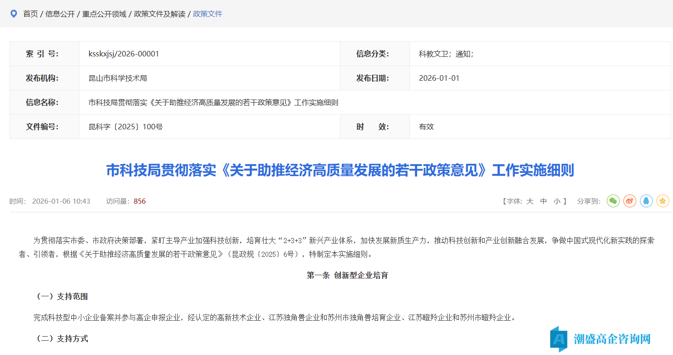Share the article to Weibo
The height and width of the screenshot is (355, 673).
pyautogui.click(x=629, y=201)
